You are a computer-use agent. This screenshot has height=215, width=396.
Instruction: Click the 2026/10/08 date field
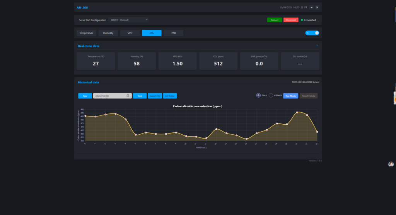tap(113, 96)
